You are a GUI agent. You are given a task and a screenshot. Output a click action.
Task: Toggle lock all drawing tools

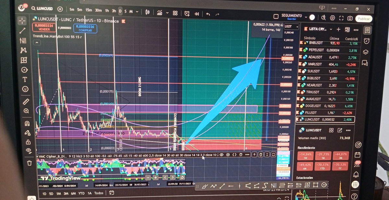(x=28, y=142)
